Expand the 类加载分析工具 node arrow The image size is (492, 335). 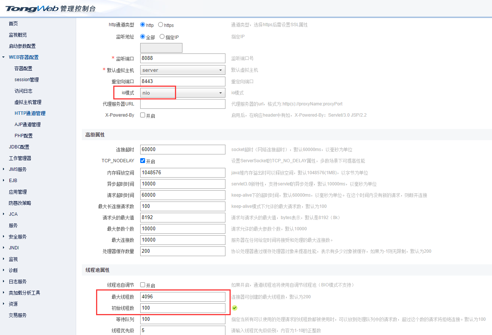3,293
